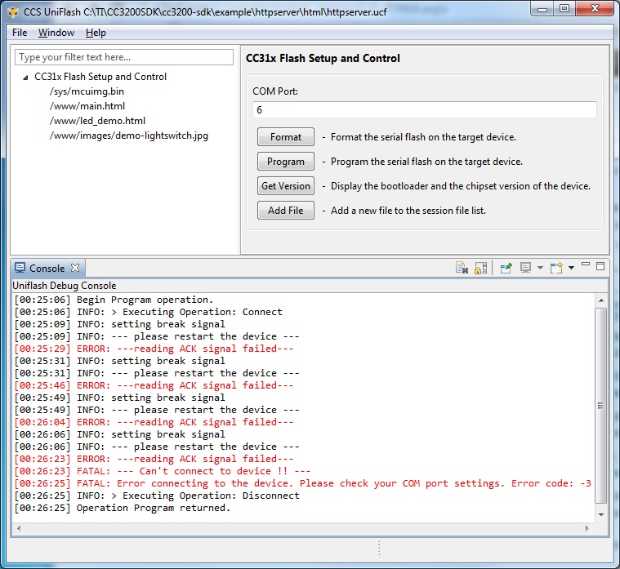The width and height of the screenshot is (620, 569).
Task: Click the filter text search box
Action: (x=124, y=57)
